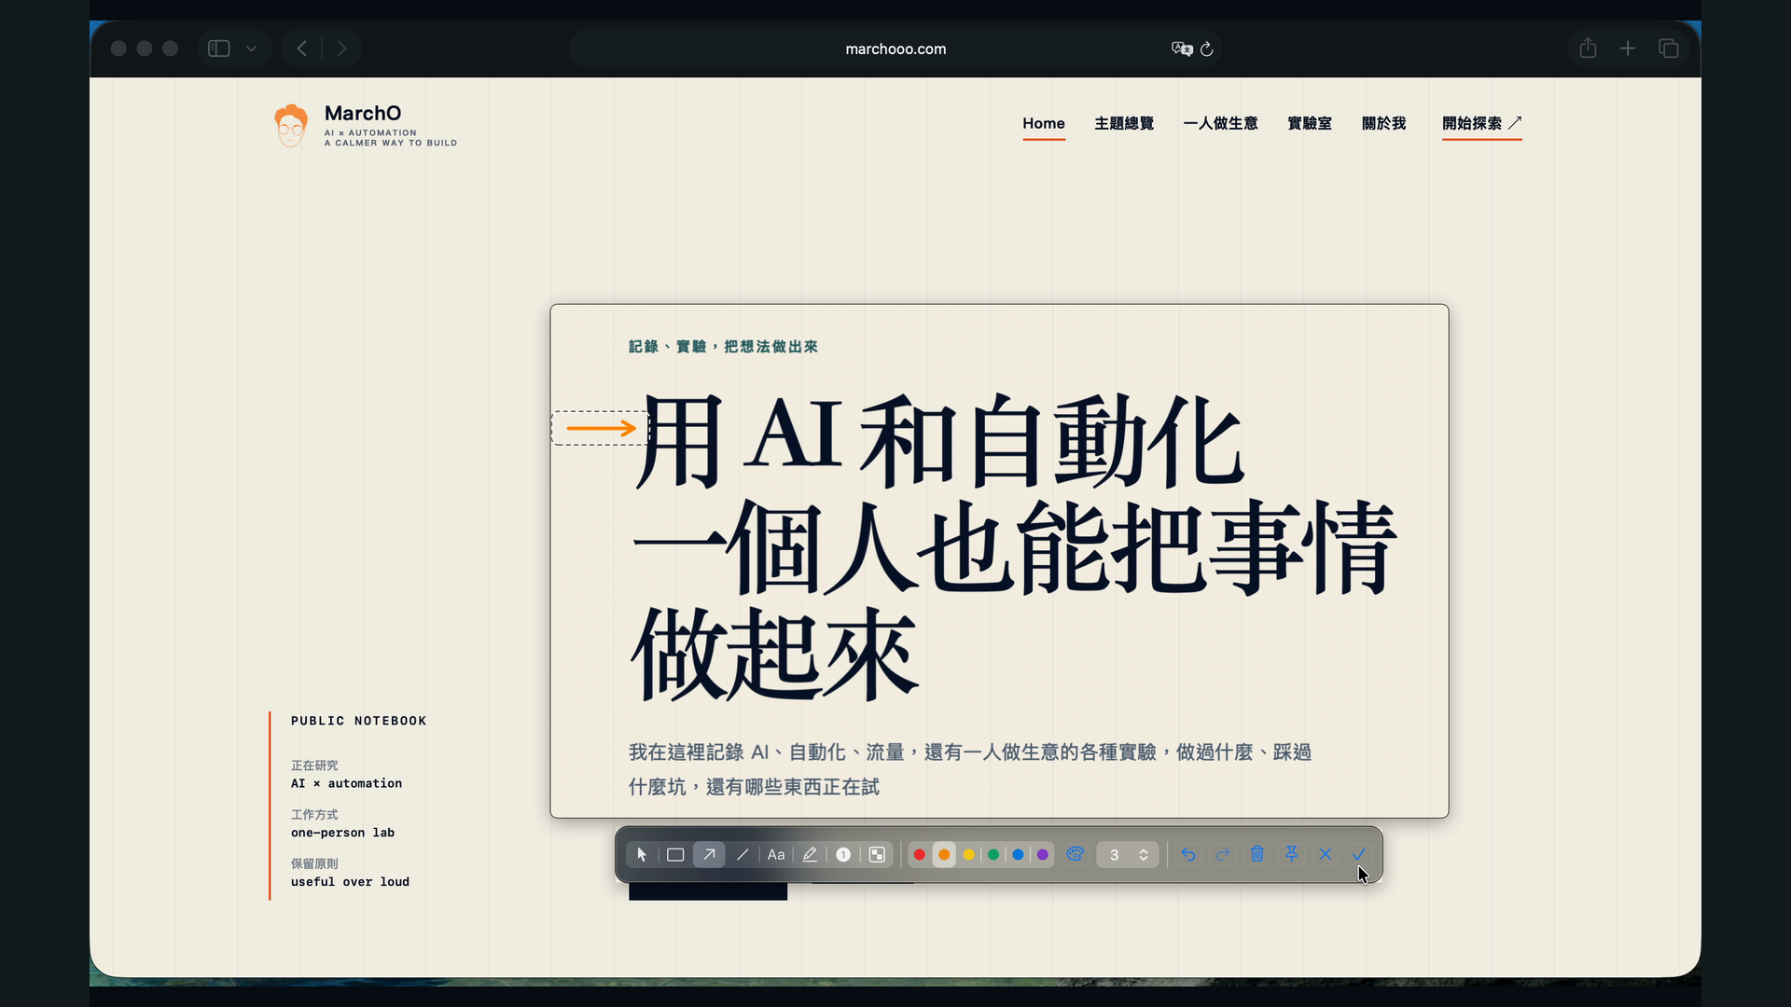Viewport: 1791px width, 1007px height.
Task: Choose the green color swatch
Action: 993,855
